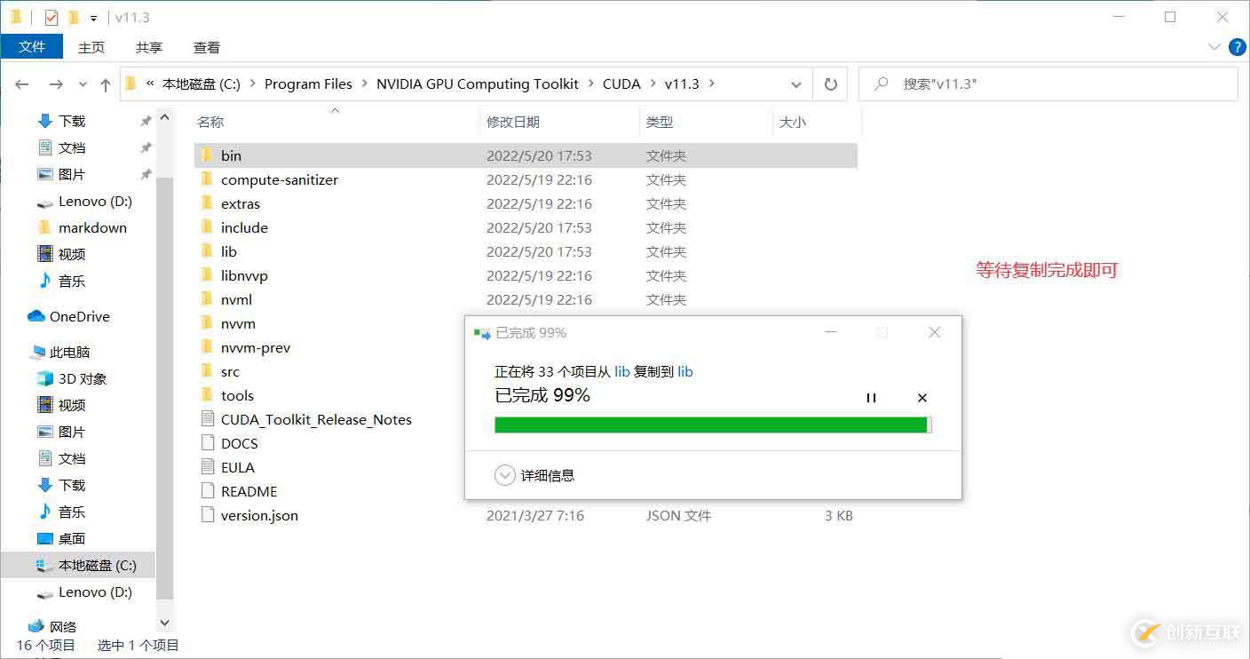Click the nvml folder icon

(x=207, y=299)
